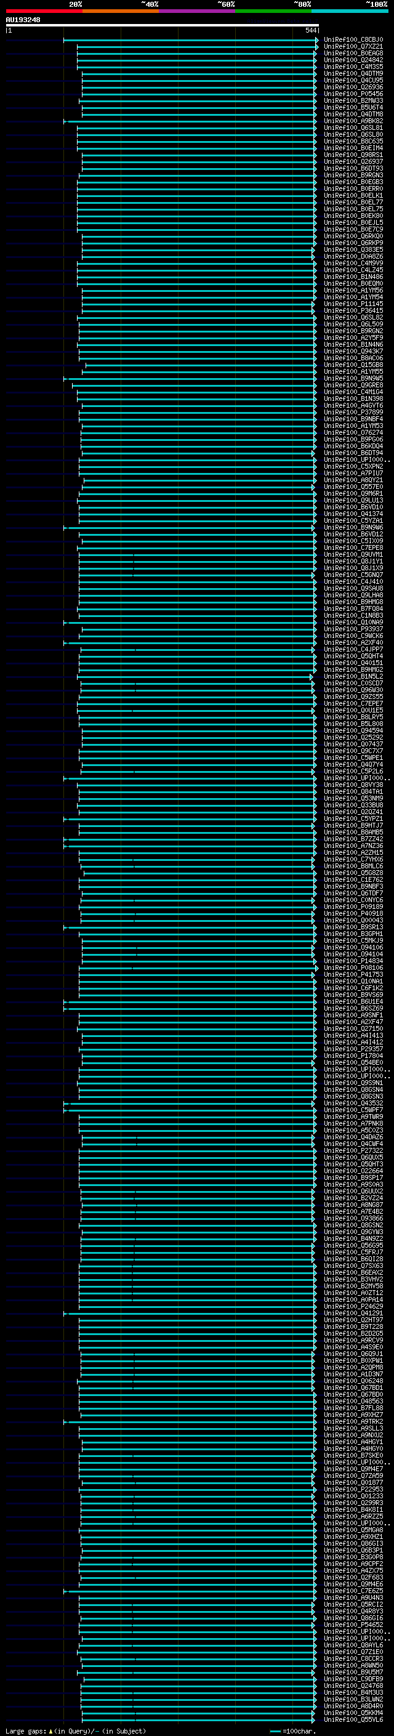Click the cyan =100char. scale legend bar
The image size is (394, 1736).
[x=275, y=1731]
